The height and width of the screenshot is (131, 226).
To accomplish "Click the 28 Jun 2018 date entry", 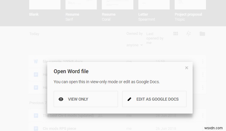I will [x=166, y=115].
